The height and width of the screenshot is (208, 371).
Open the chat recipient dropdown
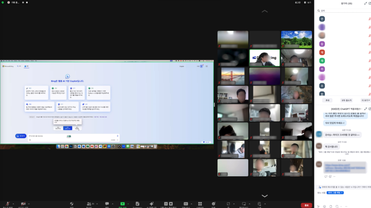pyautogui.click(x=334, y=193)
